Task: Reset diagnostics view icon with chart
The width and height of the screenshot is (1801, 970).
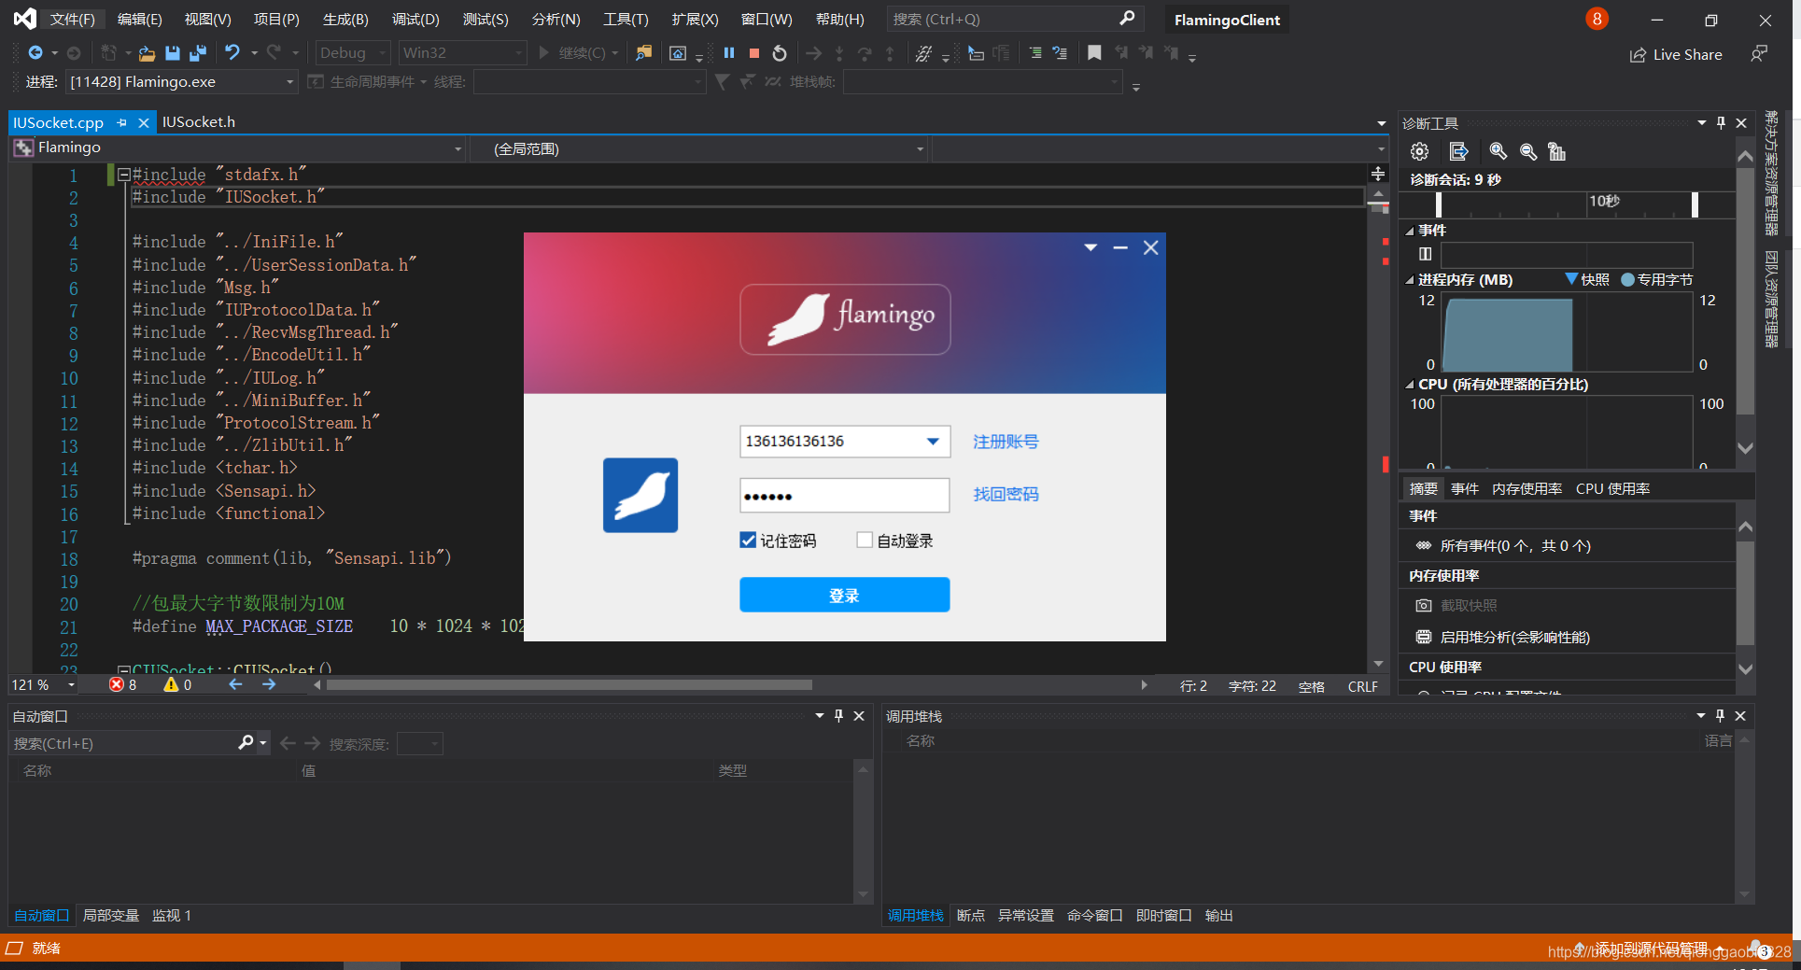Action: coord(1556,151)
